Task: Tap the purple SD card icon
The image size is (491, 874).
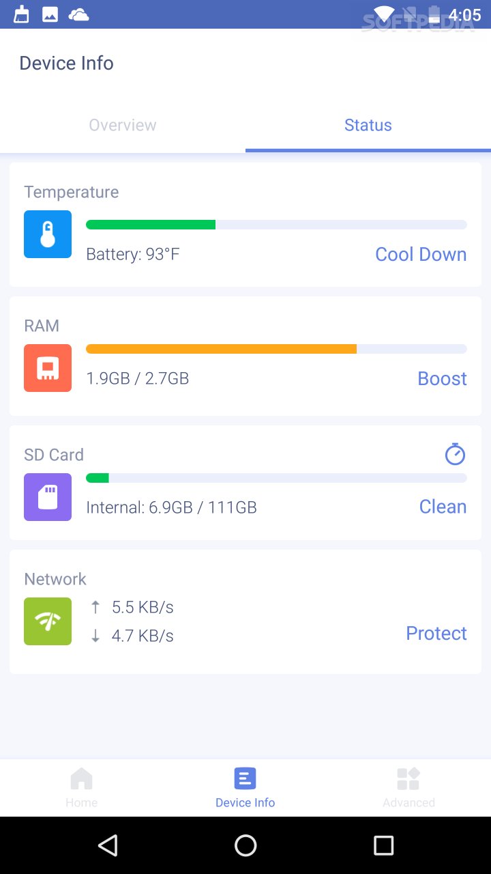Action: 48,497
